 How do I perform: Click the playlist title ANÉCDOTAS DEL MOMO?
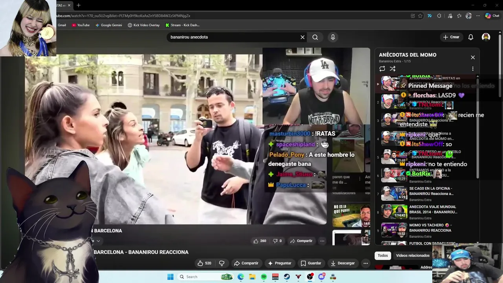[x=408, y=55]
